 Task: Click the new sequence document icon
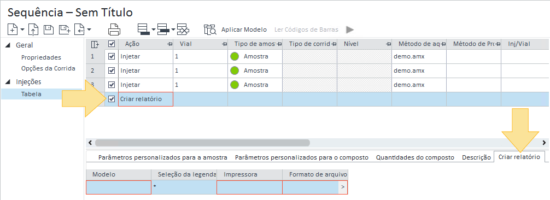[x=13, y=30]
